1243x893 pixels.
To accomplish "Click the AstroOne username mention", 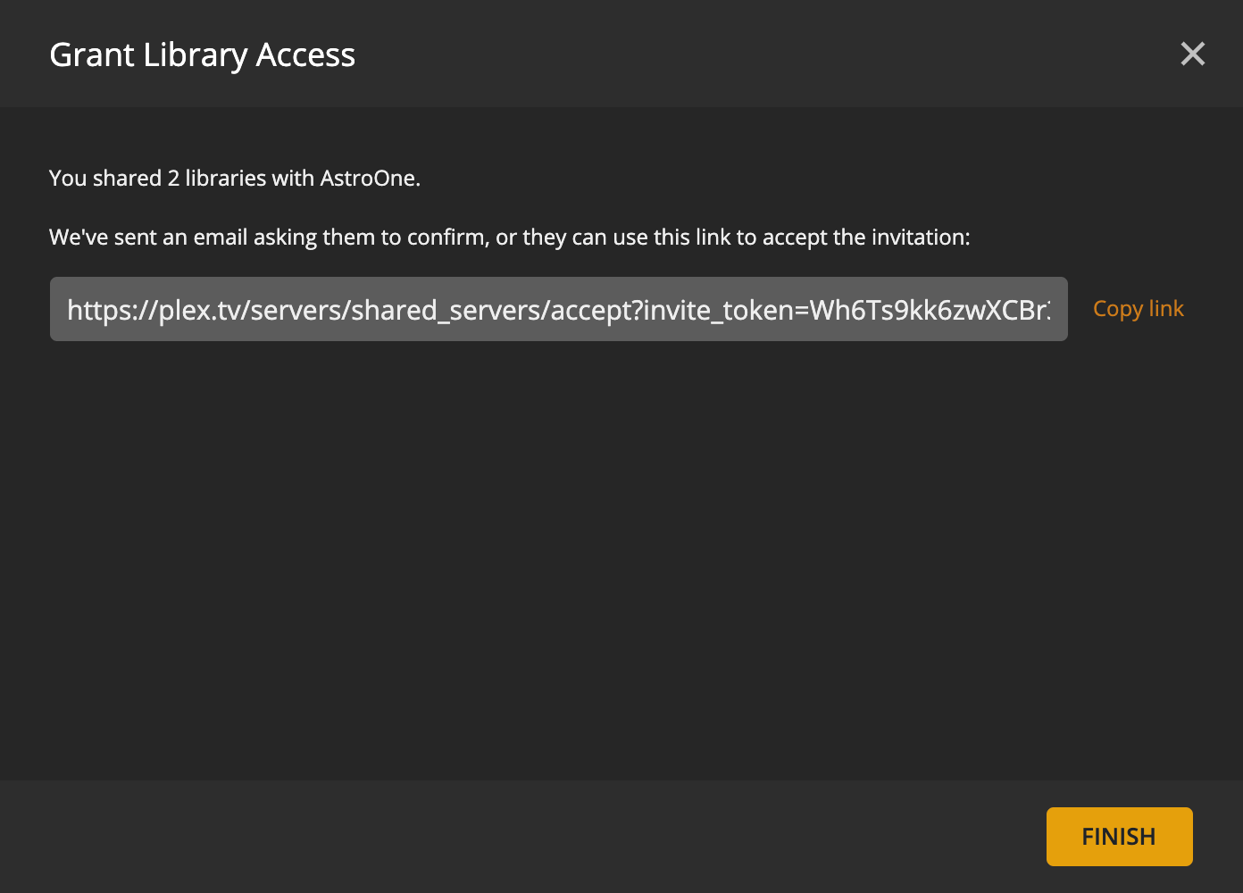I will [372, 178].
